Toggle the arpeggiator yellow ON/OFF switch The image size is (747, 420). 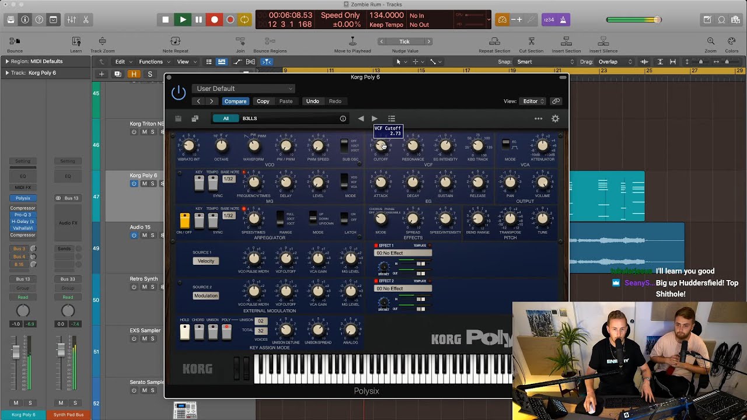tap(184, 220)
